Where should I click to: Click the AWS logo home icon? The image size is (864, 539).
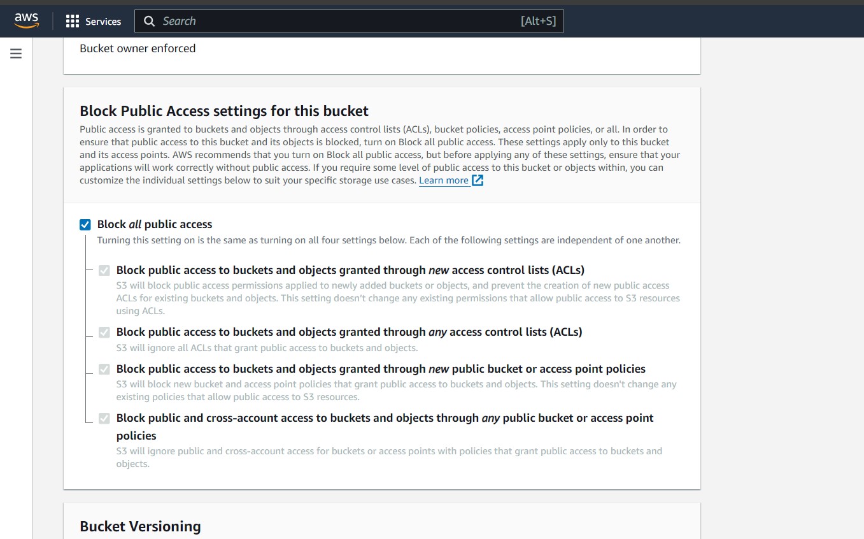pos(27,21)
